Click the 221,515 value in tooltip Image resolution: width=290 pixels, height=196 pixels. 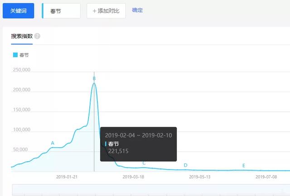118,151
